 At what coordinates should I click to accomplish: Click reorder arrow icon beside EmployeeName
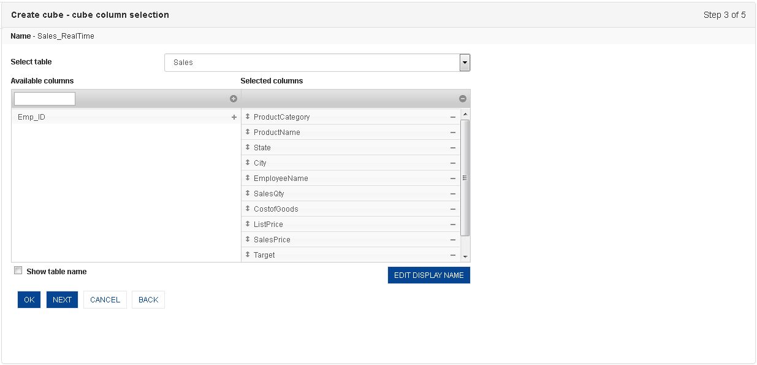coord(248,178)
